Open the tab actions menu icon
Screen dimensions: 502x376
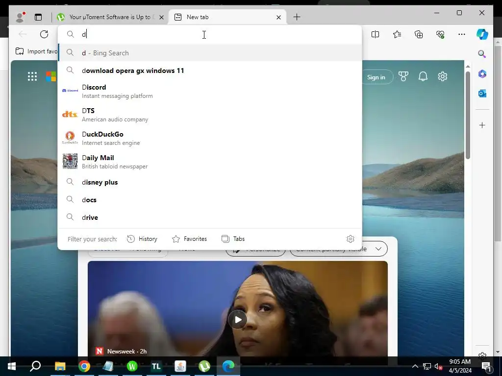[38, 17]
